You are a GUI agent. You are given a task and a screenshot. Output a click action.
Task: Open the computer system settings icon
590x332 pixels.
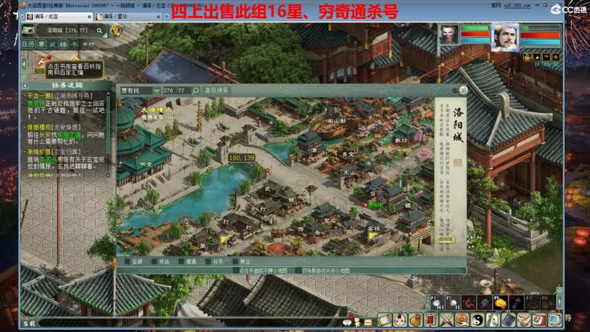[x=555, y=320]
